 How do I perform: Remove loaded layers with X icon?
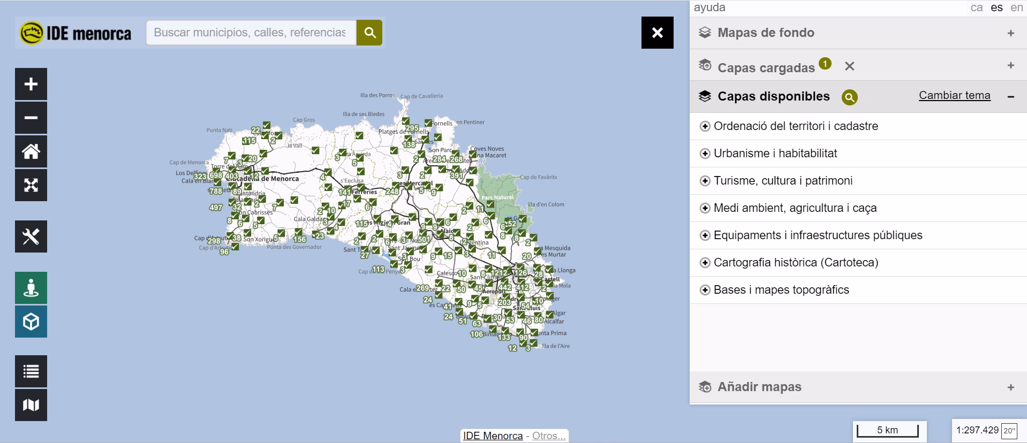[849, 66]
